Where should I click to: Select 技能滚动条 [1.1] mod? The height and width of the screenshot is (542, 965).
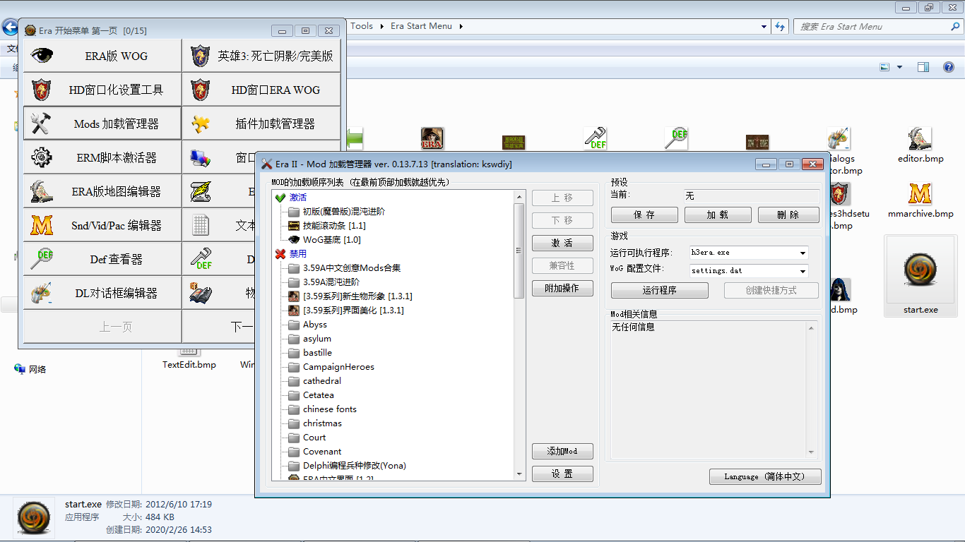tap(334, 226)
